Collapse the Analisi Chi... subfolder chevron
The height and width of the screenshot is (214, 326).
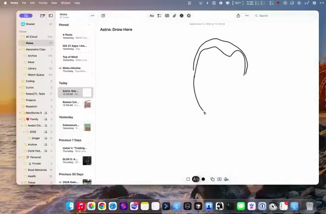tap(22, 125)
